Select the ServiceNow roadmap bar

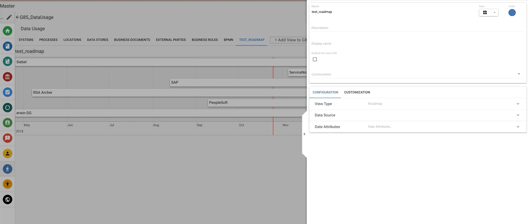(297, 72)
